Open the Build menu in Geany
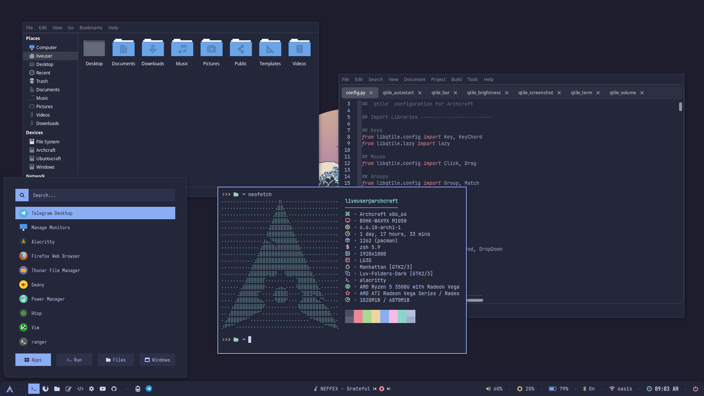The width and height of the screenshot is (704, 396). click(x=456, y=79)
